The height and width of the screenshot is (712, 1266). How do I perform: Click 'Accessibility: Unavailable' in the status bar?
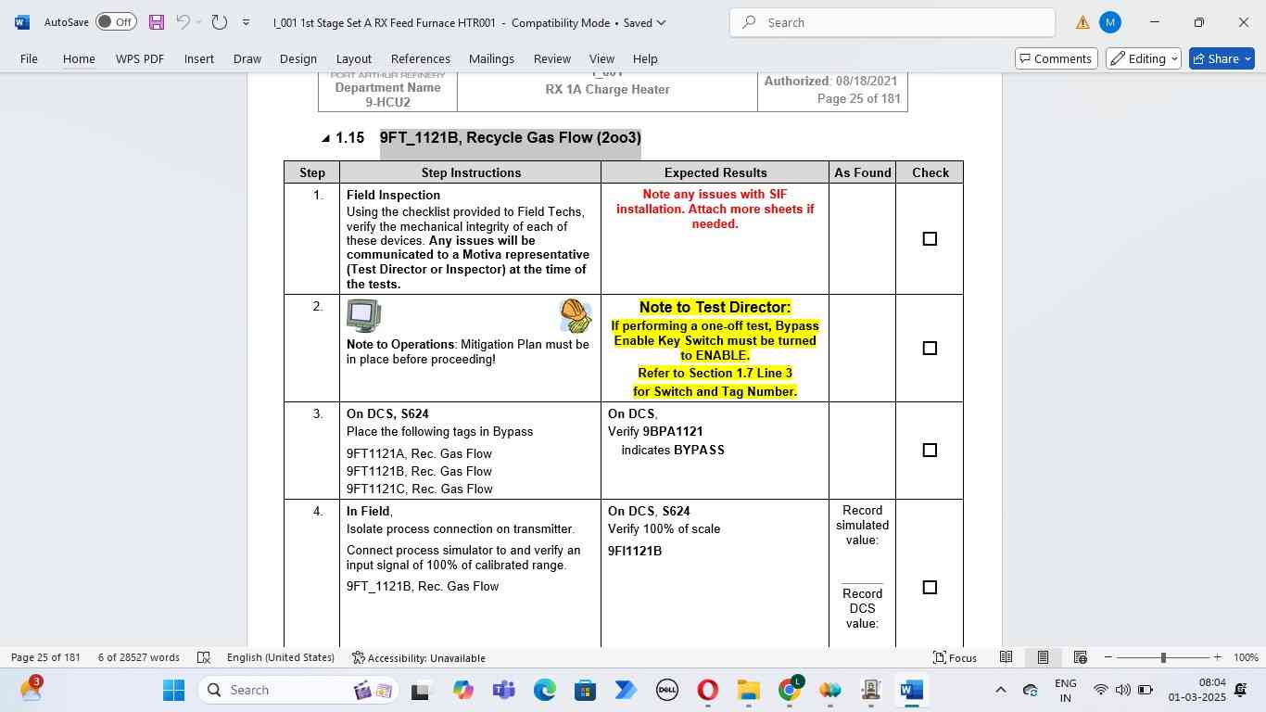(419, 657)
